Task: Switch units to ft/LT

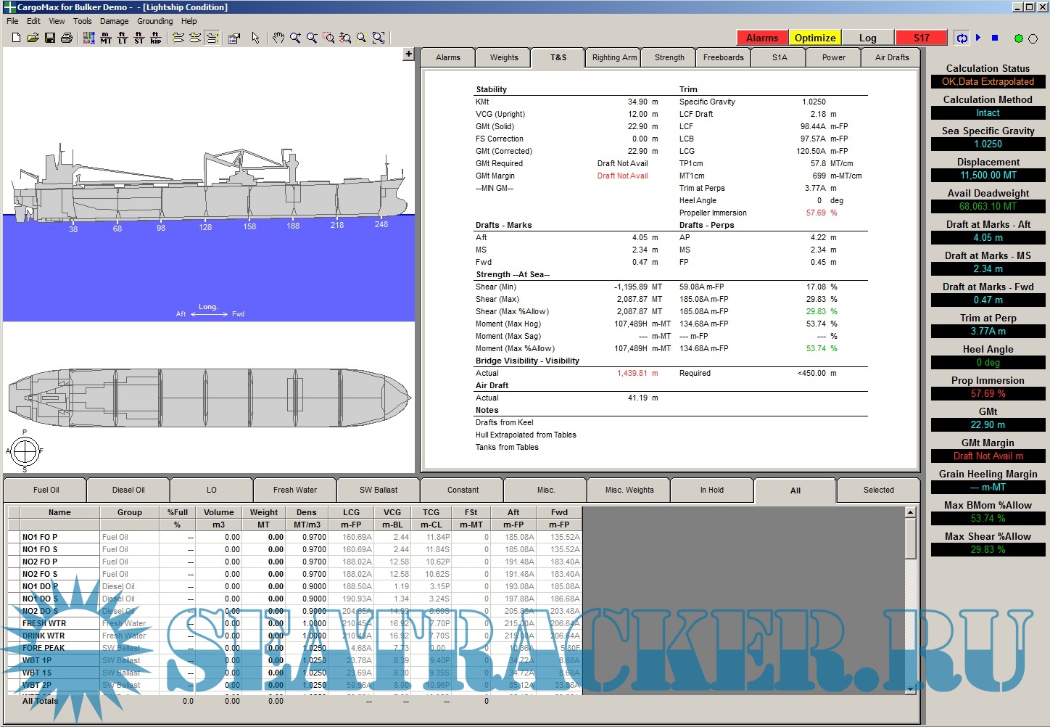Action: [x=123, y=38]
